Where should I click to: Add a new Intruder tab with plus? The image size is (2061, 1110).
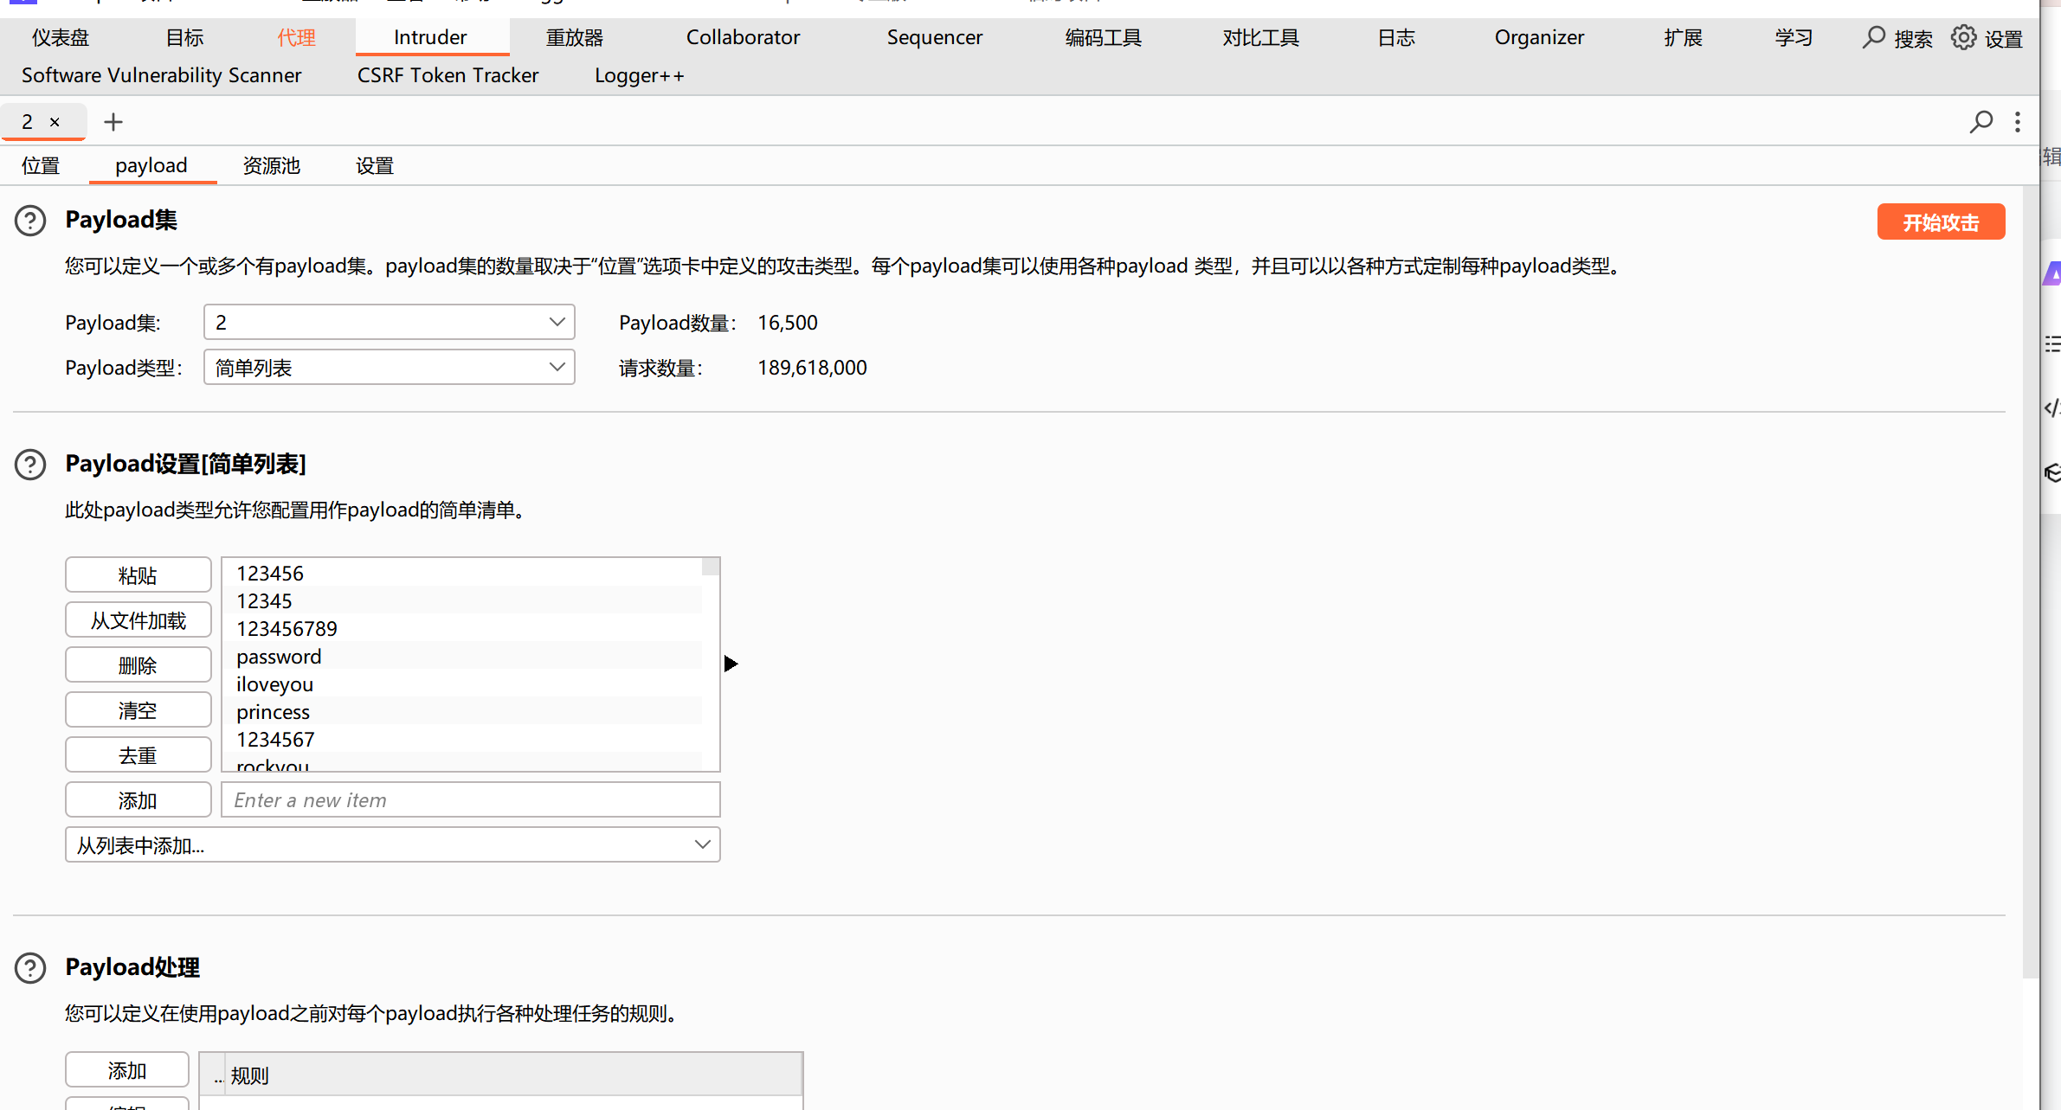[113, 122]
